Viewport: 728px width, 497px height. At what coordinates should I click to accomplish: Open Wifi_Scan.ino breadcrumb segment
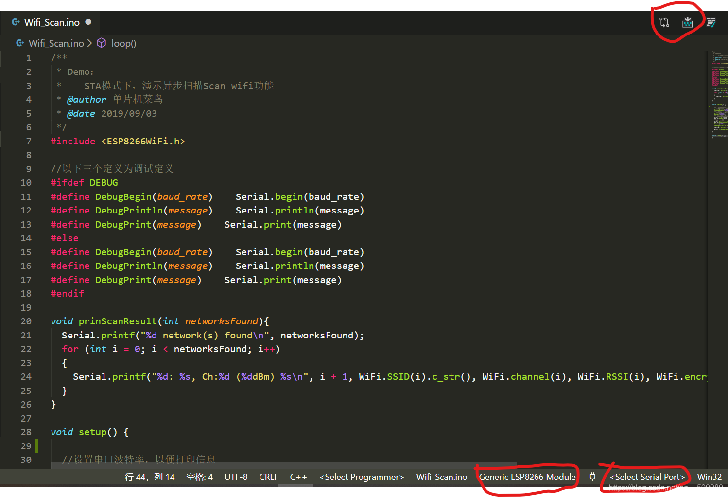(56, 43)
